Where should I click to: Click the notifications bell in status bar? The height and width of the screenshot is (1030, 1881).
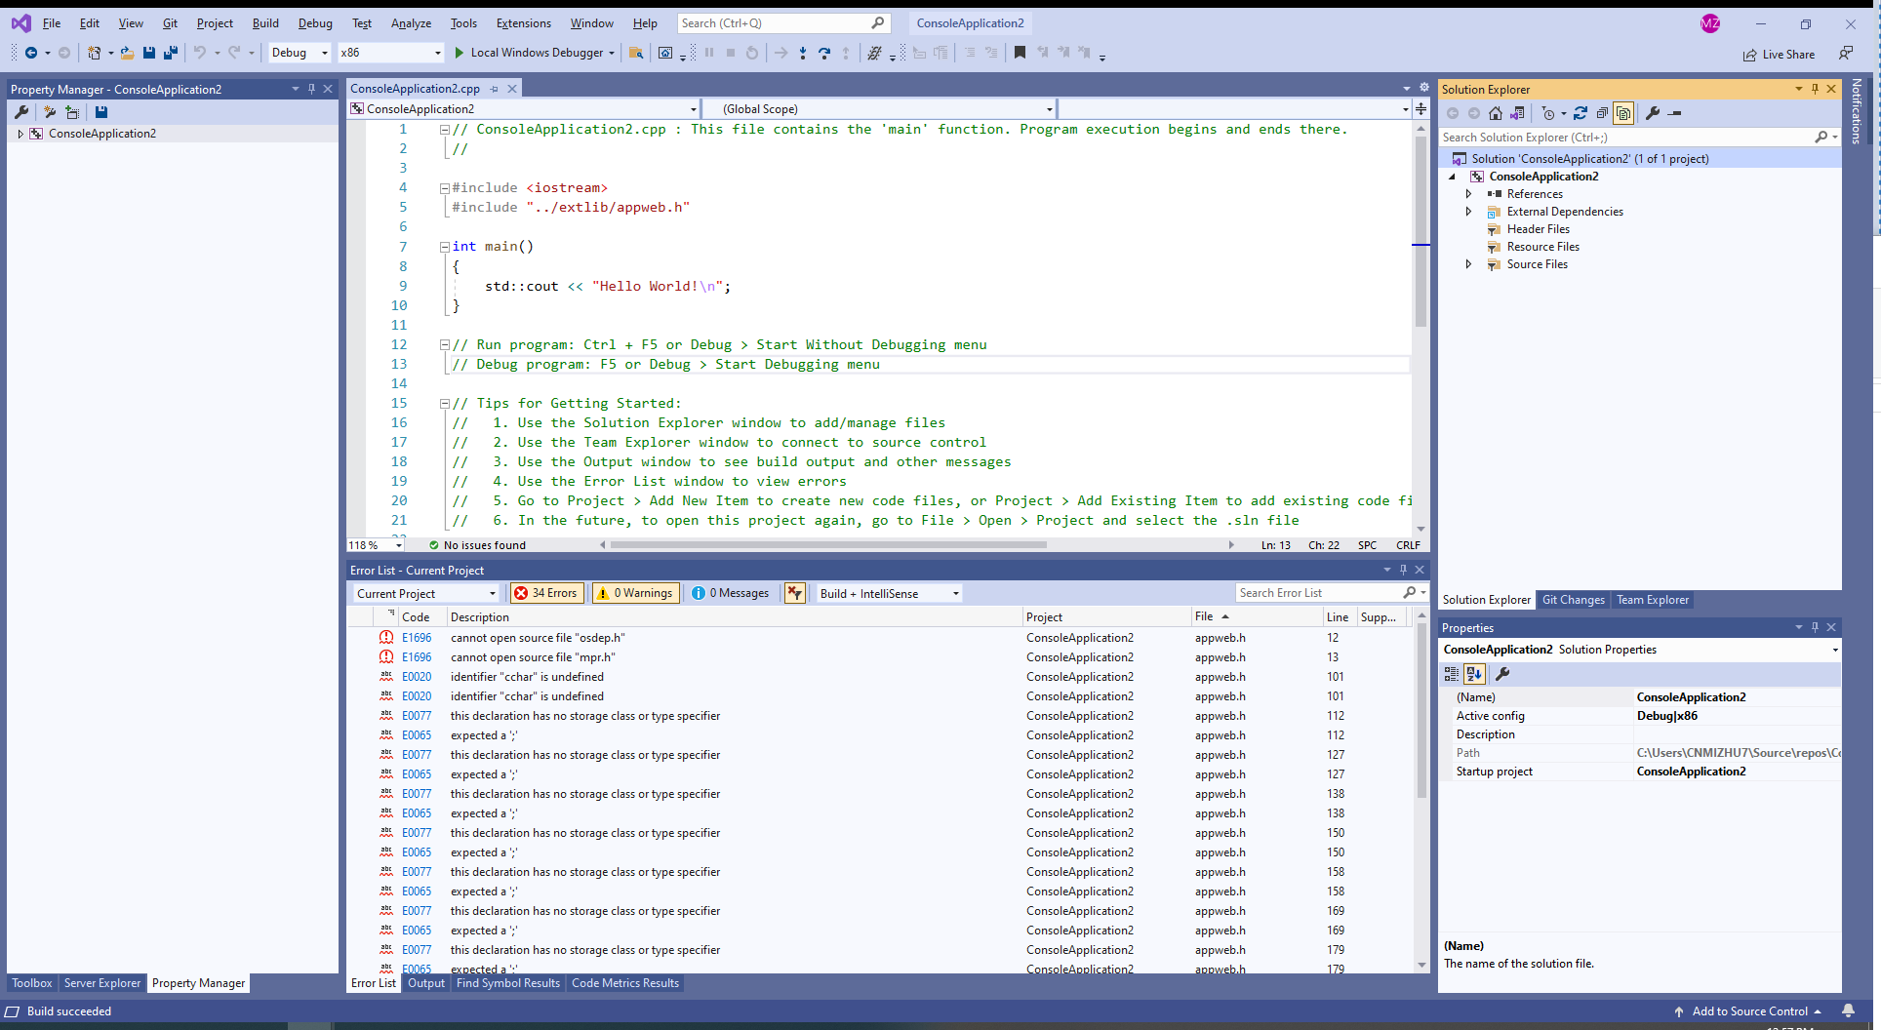pyautogui.click(x=1848, y=1011)
